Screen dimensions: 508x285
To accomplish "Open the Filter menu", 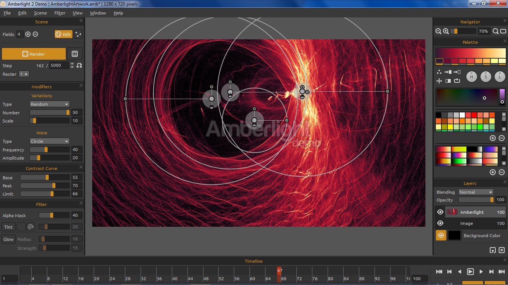I will [x=60, y=13].
